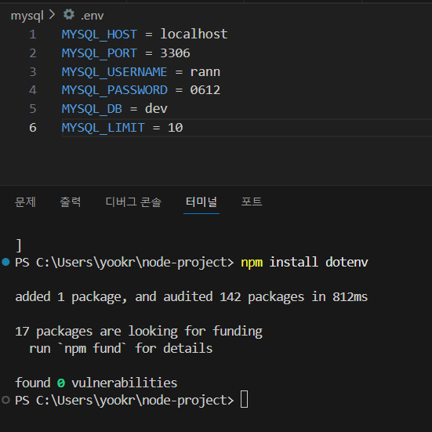
Task: Click the hollow circle marker at last prompt
Action: point(5,400)
